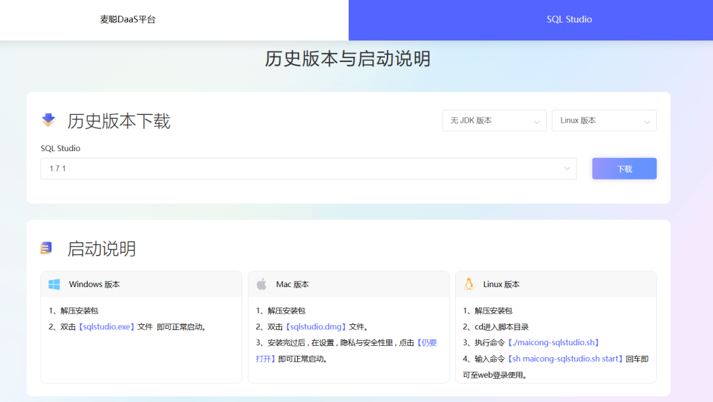Select the SQL Studio tab
The width and height of the screenshot is (713, 402).
point(569,20)
